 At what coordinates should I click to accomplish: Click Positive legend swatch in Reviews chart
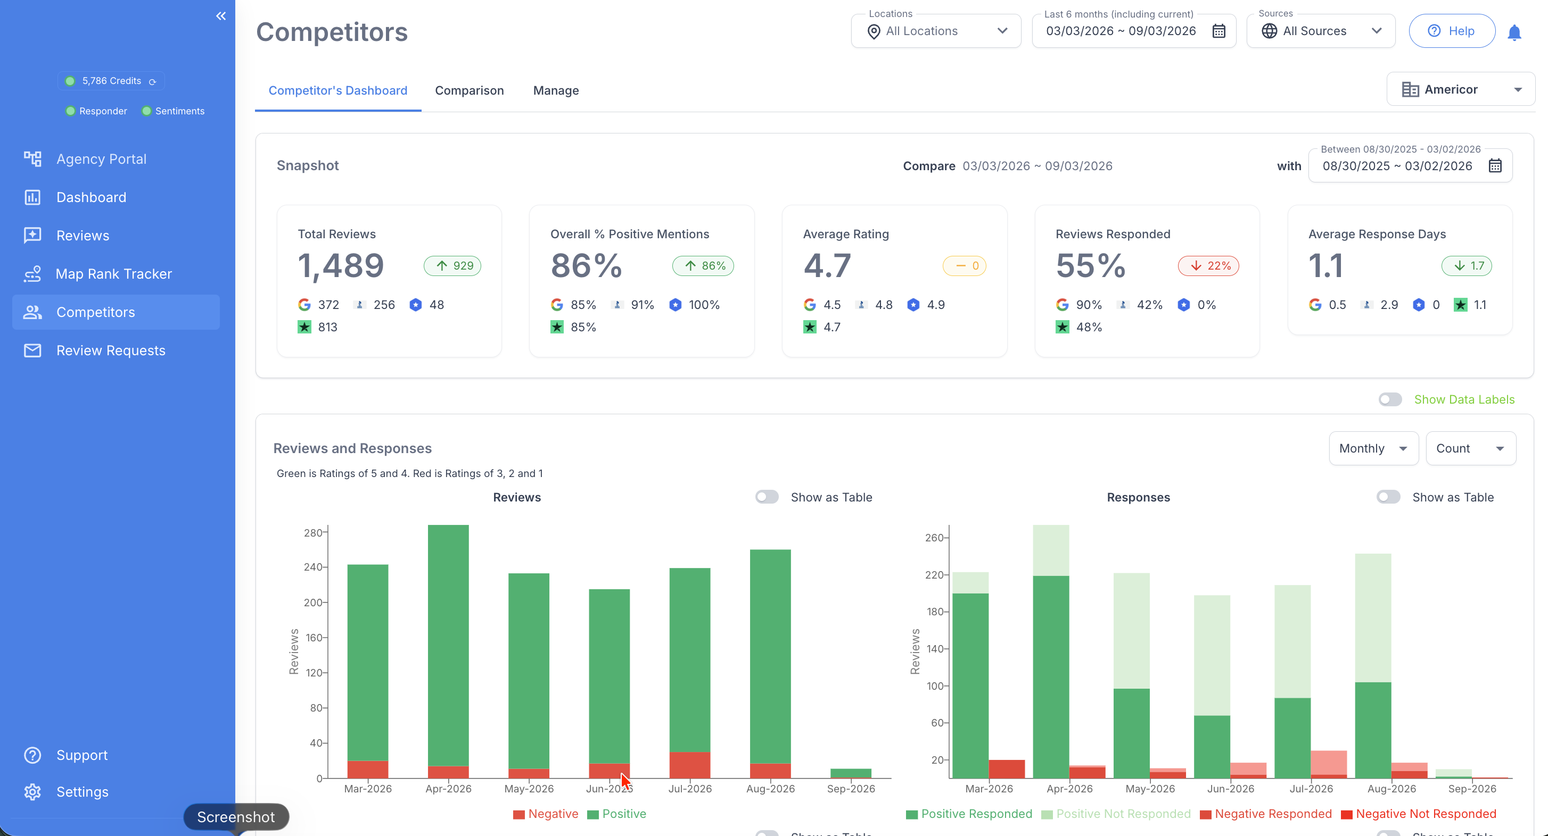tap(593, 814)
